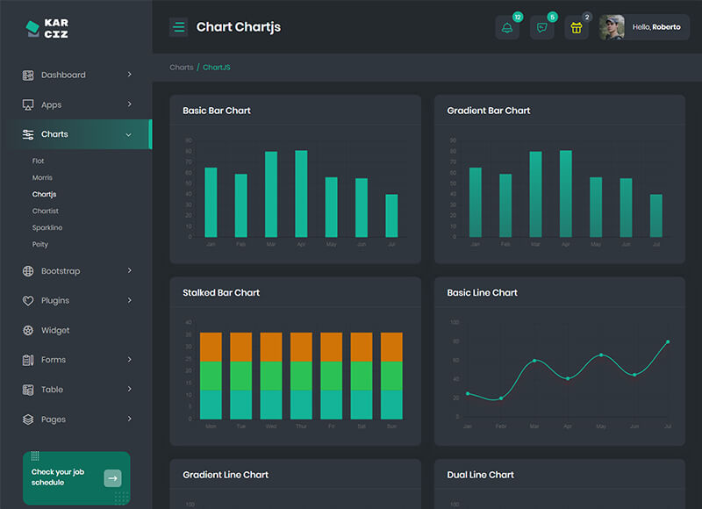Image resolution: width=702 pixels, height=509 pixels.
Task: Open the notifications bell icon
Action: coord(507,28)
